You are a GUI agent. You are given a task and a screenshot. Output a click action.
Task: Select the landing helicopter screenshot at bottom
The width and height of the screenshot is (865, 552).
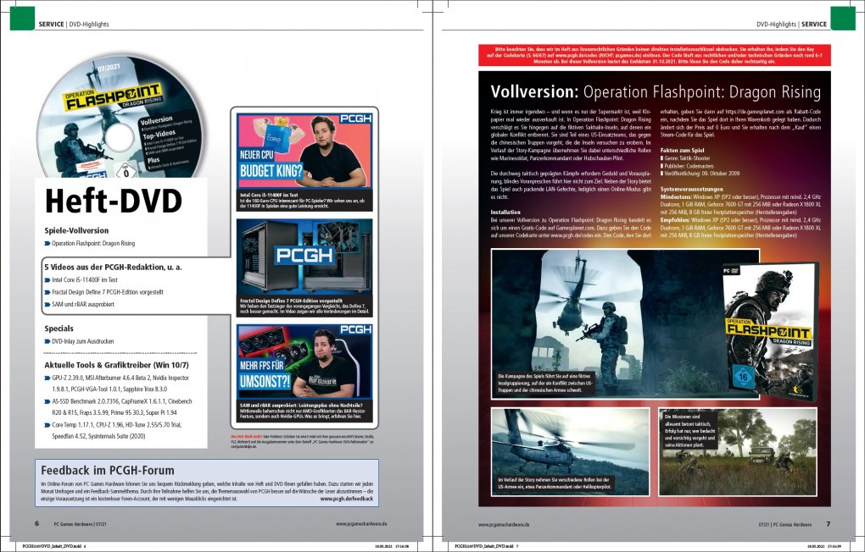(571, 451)
